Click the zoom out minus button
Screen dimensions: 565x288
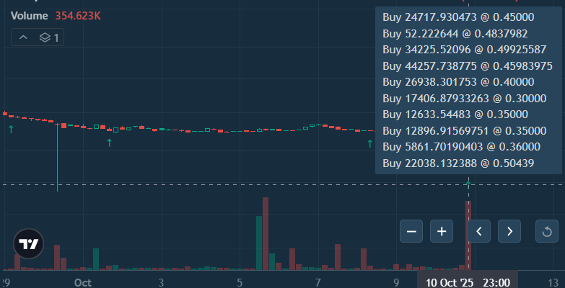coord(411,231)
